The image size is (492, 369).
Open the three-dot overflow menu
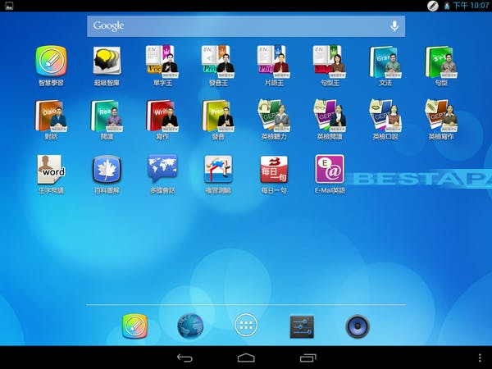tap(480, 358)
